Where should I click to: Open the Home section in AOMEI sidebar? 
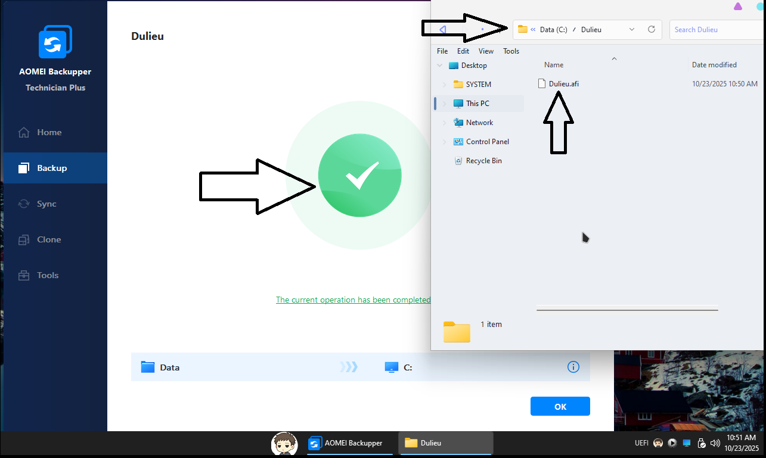click(x=49, y=132)
